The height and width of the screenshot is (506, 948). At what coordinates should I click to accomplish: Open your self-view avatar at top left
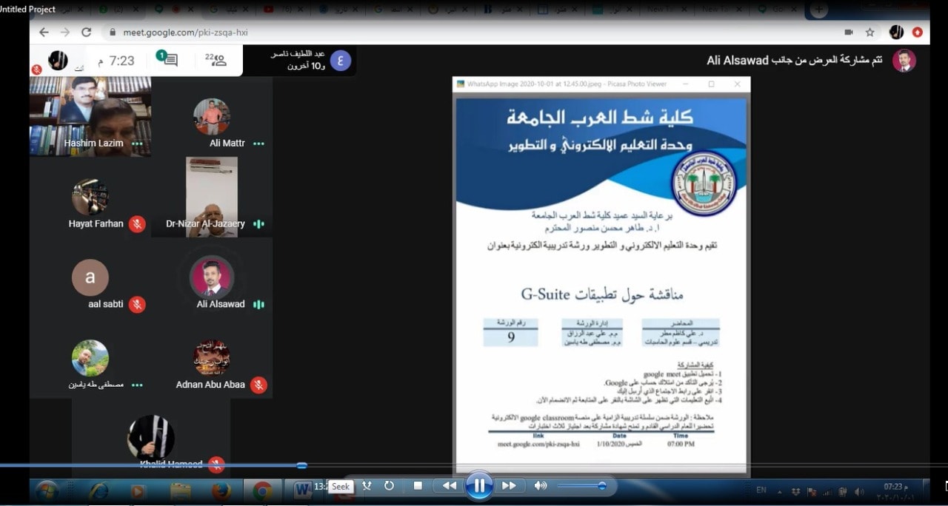(58, 60)
